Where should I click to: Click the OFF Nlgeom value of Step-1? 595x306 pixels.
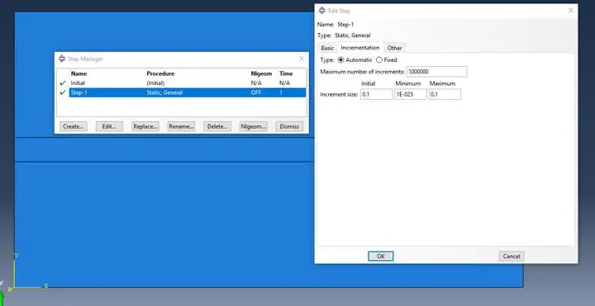click(x=256, y=92)
